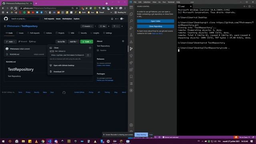Open Windows notification center

pyautogui.click(x=252, y=141)
